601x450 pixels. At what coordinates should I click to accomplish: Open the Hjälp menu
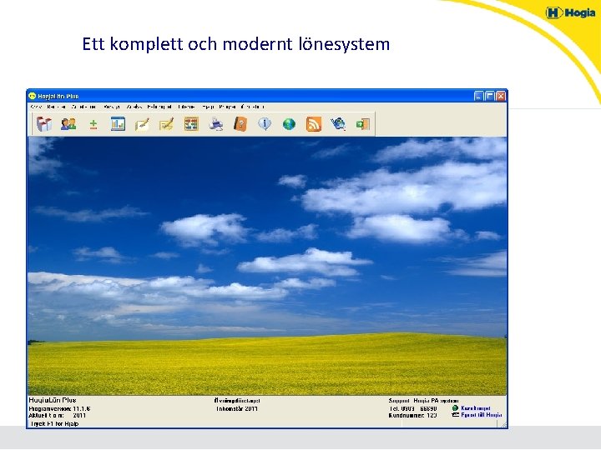click(208, 107)
